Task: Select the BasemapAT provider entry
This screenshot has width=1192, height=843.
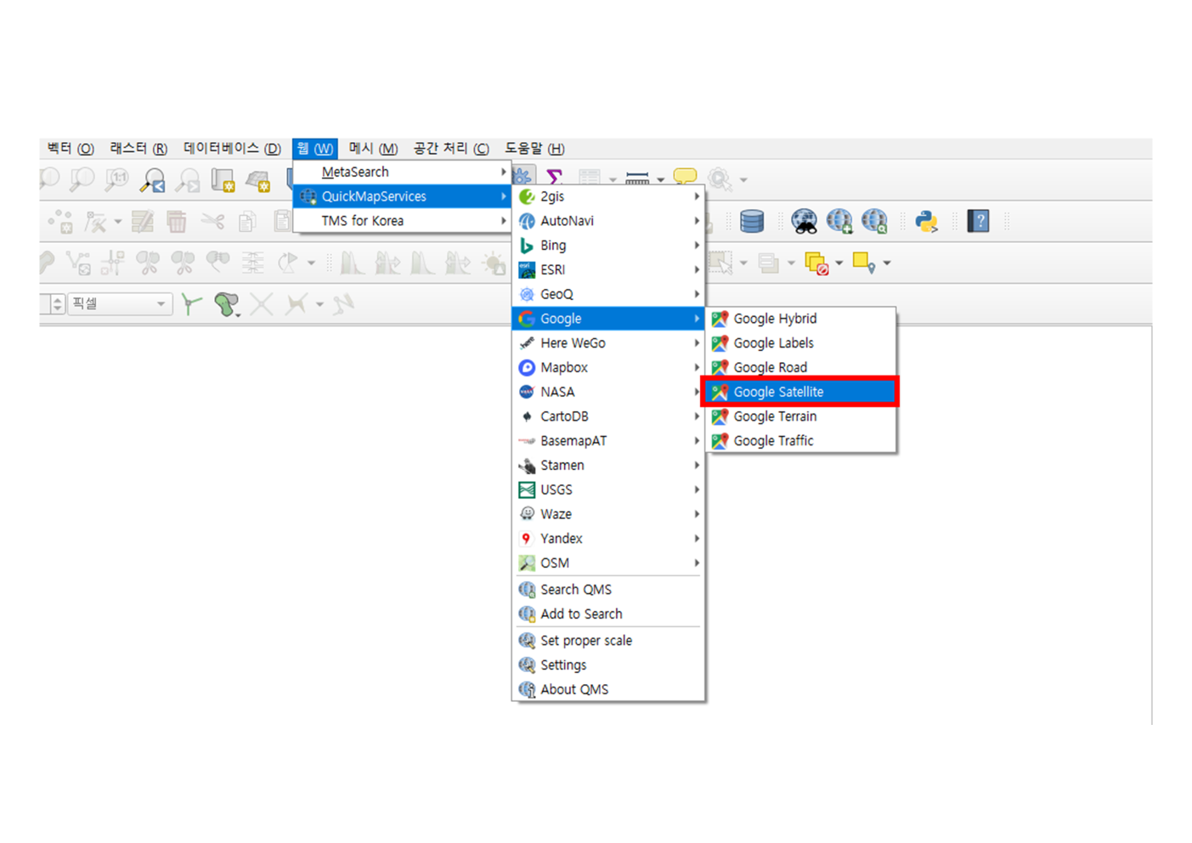Action: (608, 441)
